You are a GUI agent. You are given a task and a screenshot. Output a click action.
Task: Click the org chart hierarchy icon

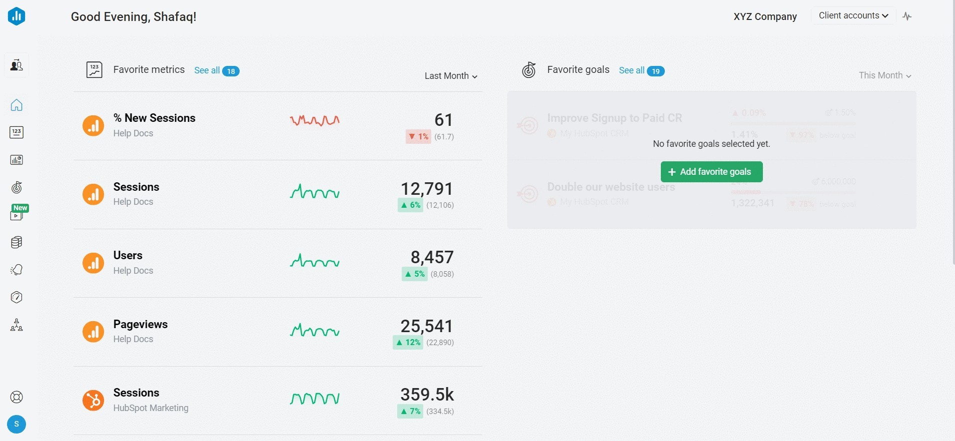[17, 325]
